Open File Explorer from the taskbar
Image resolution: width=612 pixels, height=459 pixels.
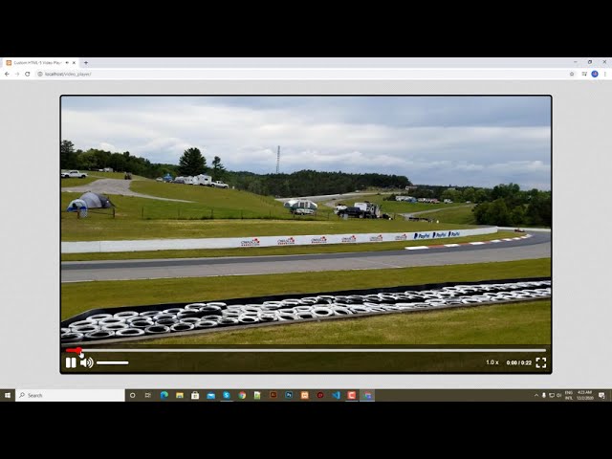(x=180, y=395)
